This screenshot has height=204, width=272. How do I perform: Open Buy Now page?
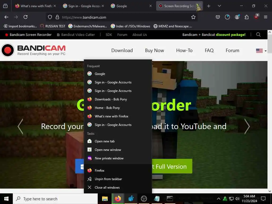coord(154,50)
